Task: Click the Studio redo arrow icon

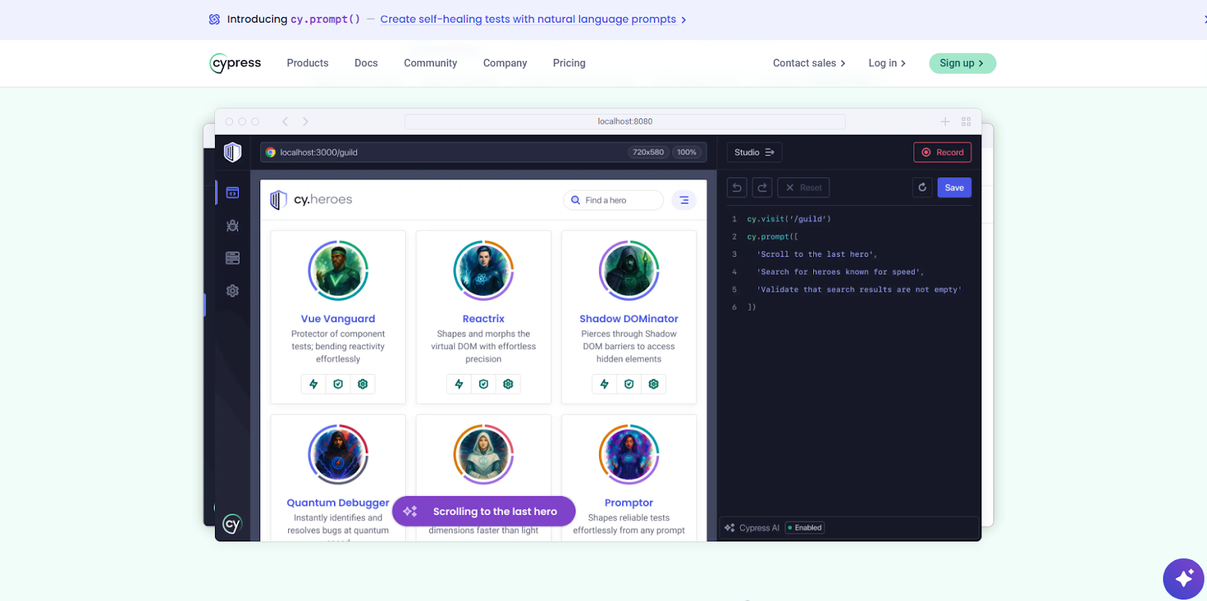Action: 762,188
